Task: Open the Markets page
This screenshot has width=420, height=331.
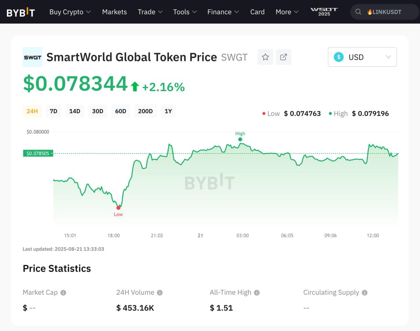Action: click(x=114, y=12)
